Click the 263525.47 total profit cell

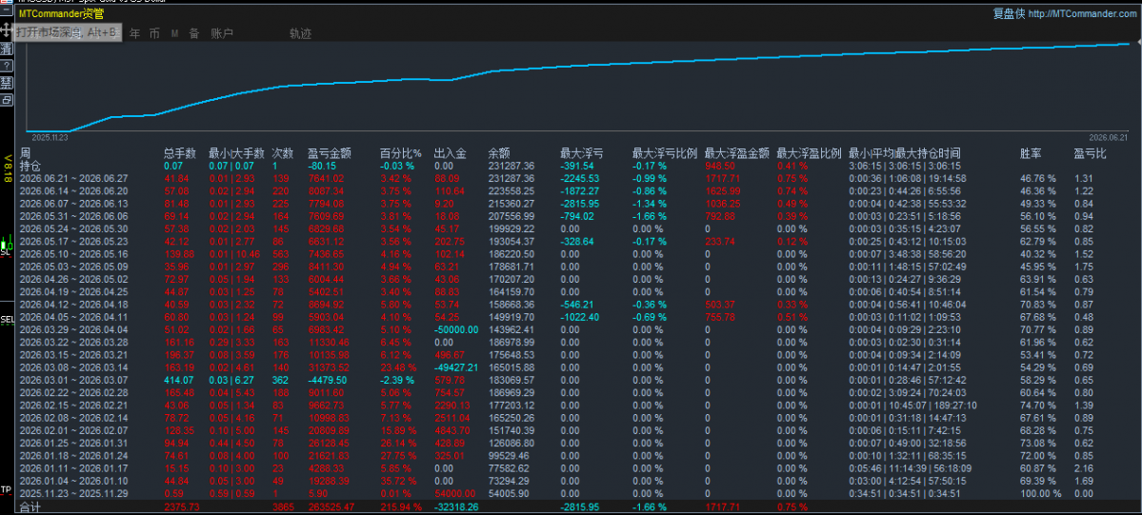(x=332, y=506)
